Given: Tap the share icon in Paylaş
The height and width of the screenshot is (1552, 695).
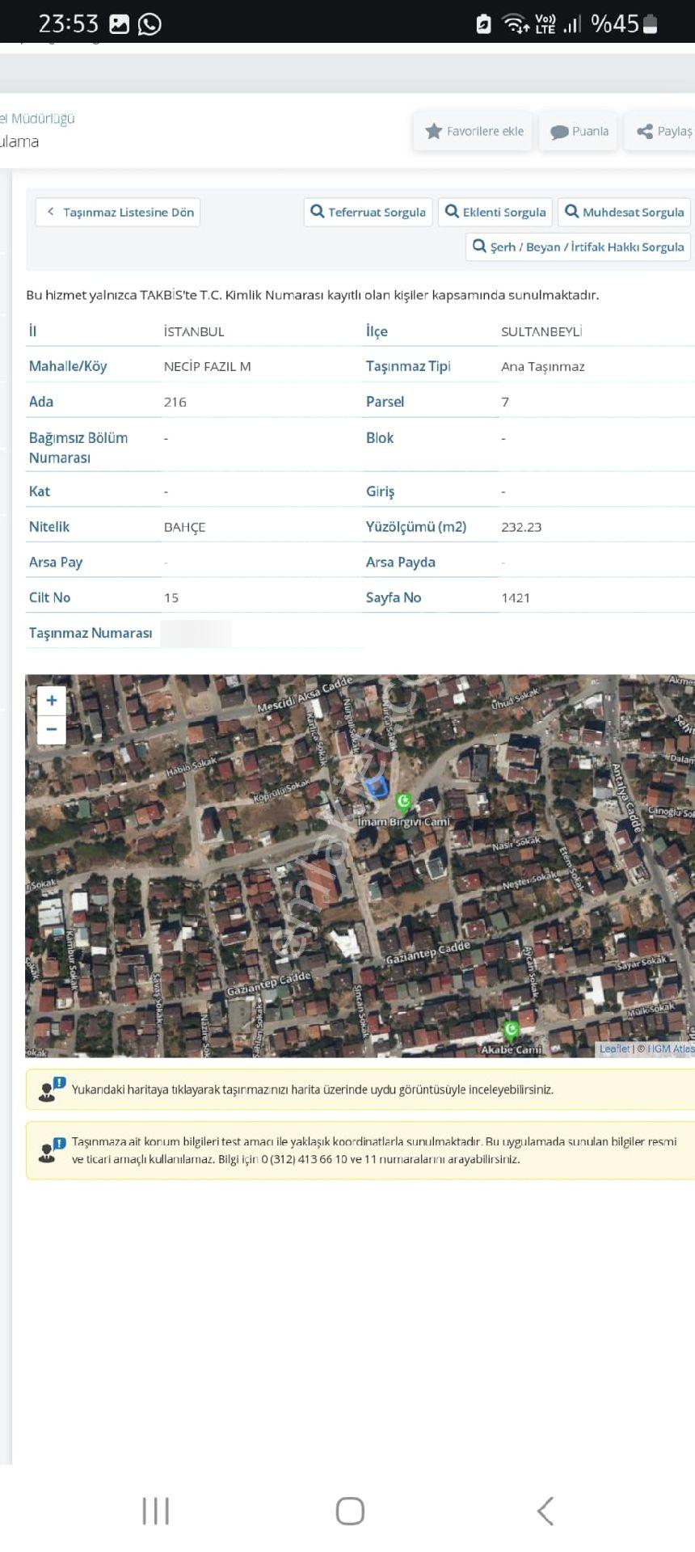Looking at the screenshot, I should tap(645, 131).
